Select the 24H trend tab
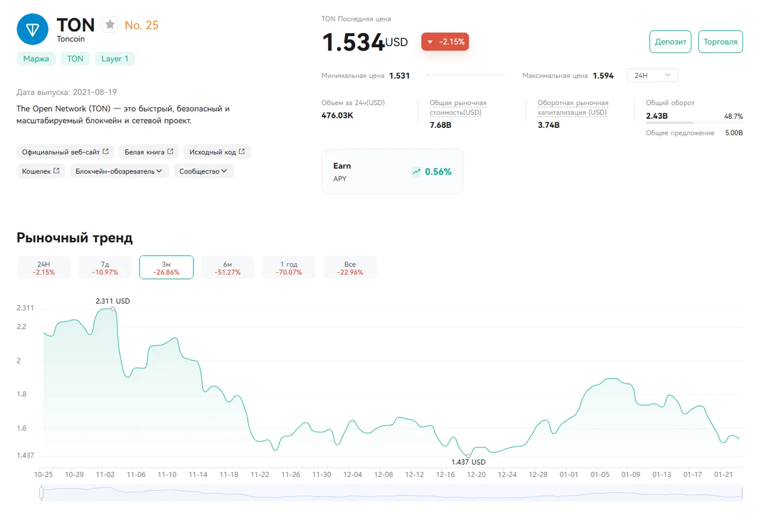This screenshot has width=778, height=513. point(44,268)
